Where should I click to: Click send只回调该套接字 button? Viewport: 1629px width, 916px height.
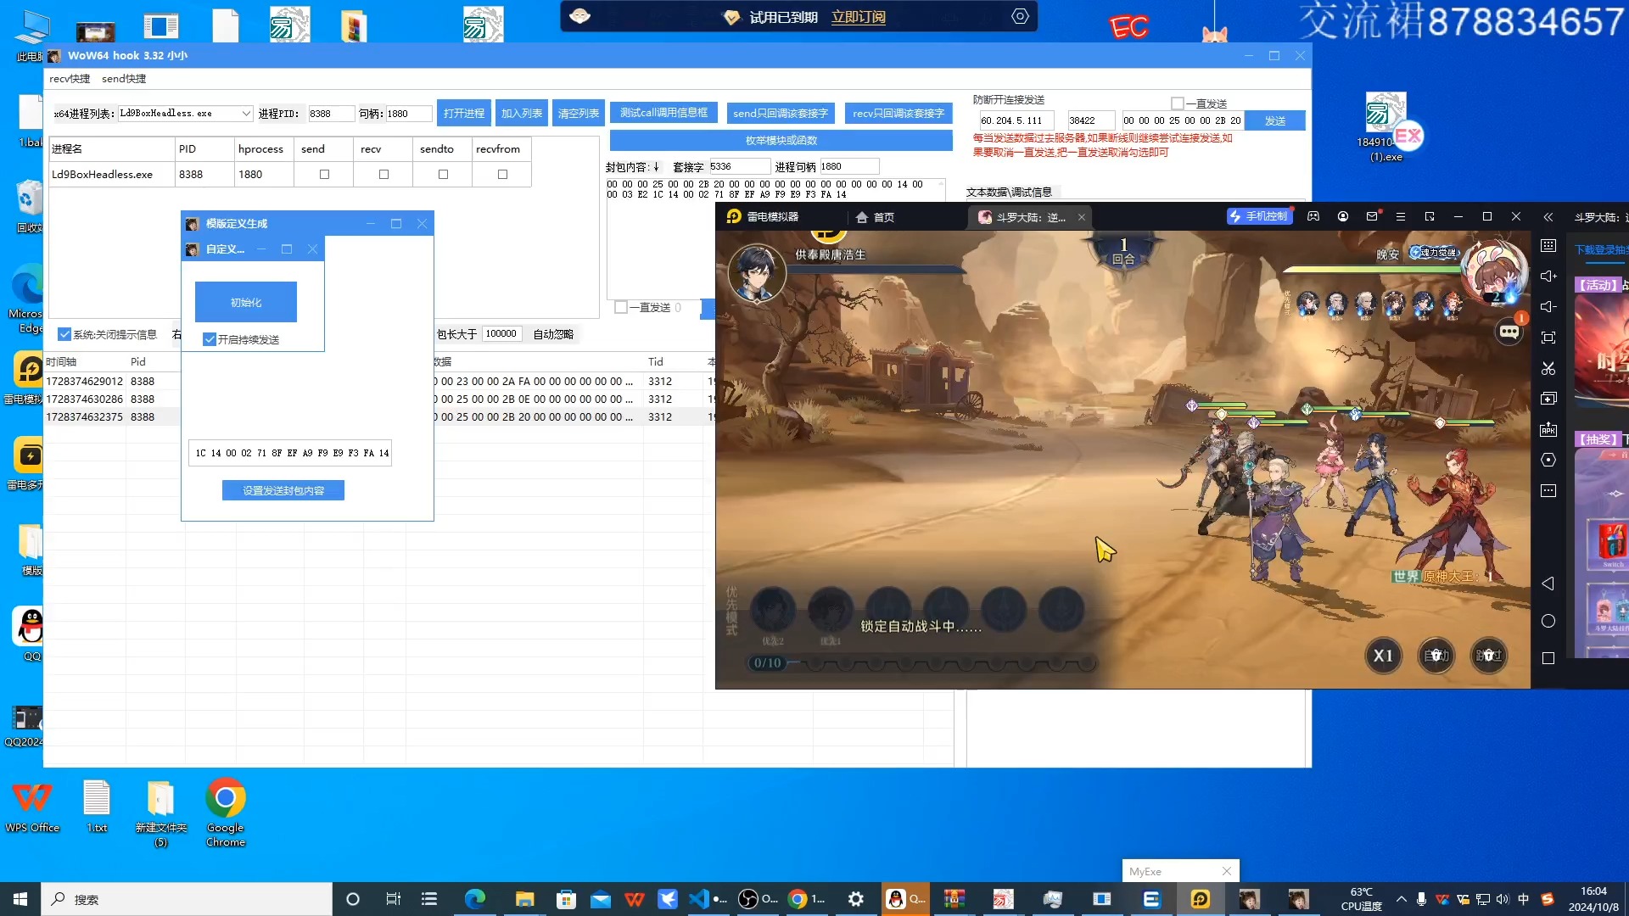pyautogui.click(x=781, y=113)
